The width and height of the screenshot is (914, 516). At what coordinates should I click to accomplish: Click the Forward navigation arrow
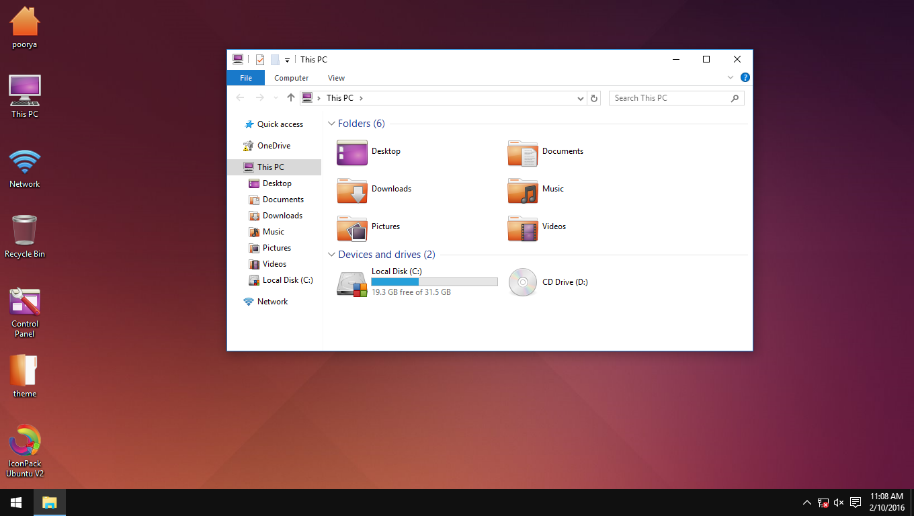(260, 98)
